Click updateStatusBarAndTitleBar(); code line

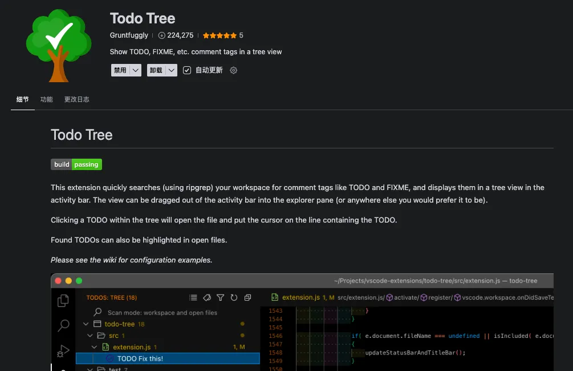point(415,353)
